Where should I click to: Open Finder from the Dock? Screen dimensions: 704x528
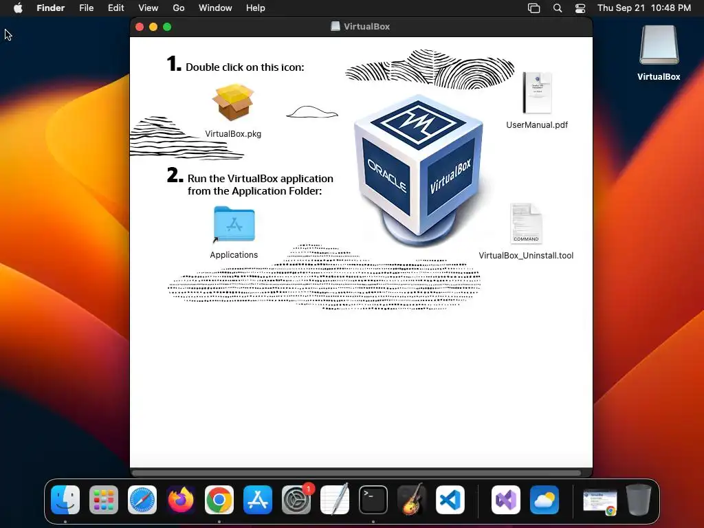pyautogui.click(x=65, y=500)
